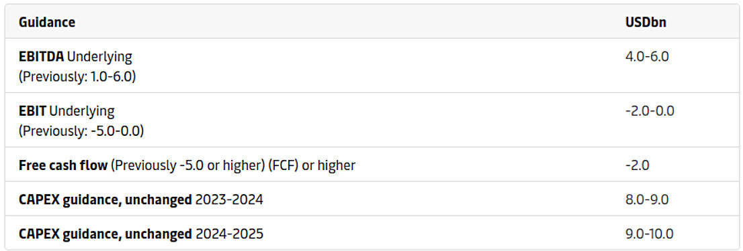
Task: Click the CAPEX guidance 2024-2025 row
Action: (371, 234)
